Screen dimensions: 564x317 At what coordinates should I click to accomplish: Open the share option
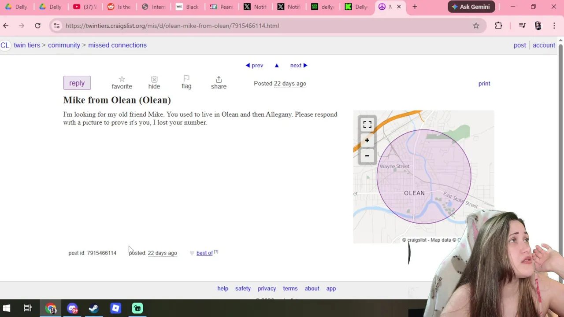tap(219, 83)
